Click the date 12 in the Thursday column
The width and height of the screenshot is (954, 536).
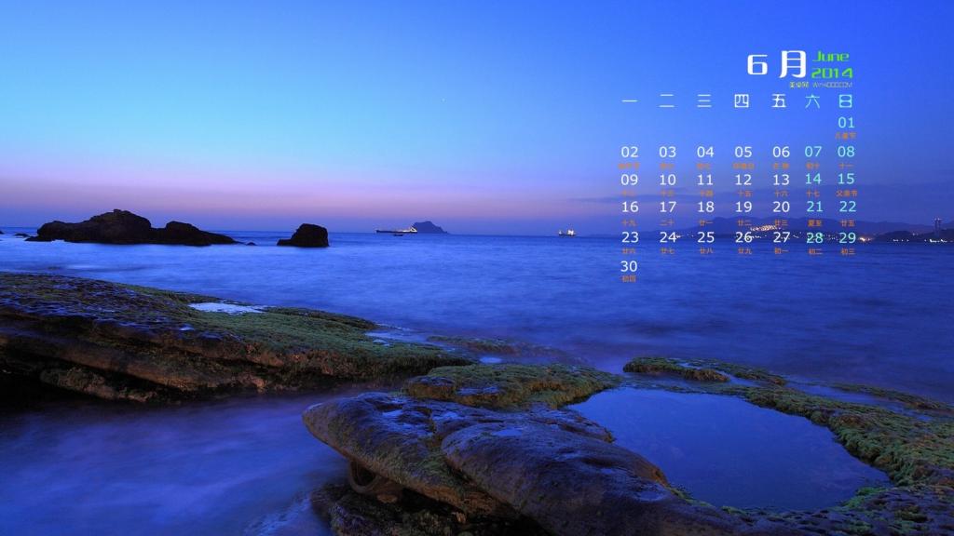click(x=743, y=180)
